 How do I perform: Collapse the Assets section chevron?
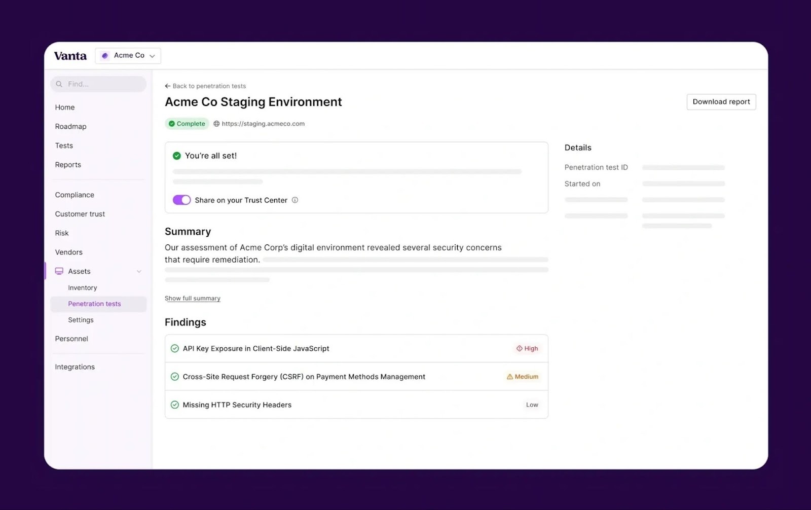(x=139, y=272)
